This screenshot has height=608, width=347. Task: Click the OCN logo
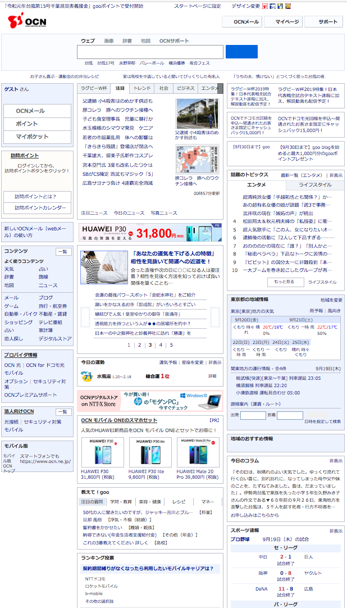27,21
